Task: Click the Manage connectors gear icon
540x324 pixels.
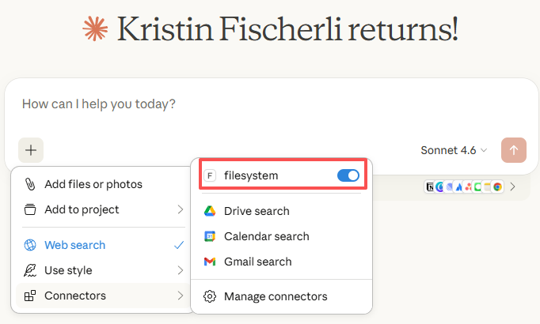Action: pos(210,296)
